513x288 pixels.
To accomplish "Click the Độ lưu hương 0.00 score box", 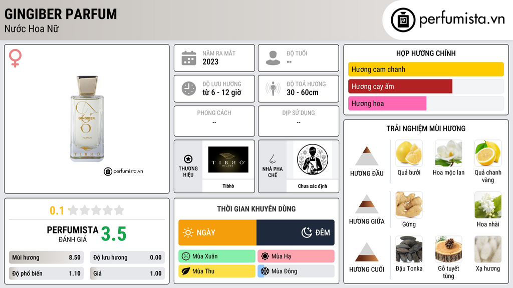I will pos(127,257).
